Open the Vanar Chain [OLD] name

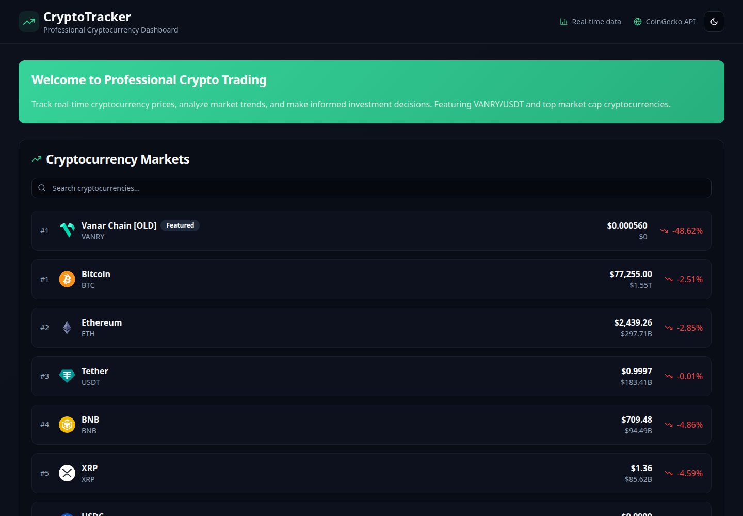(x=119, y=225)
